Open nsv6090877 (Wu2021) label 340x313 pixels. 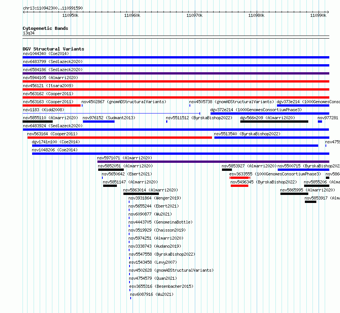150,214
